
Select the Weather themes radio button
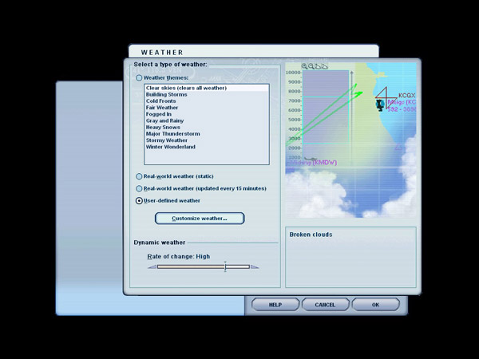(x=140, y=78)
